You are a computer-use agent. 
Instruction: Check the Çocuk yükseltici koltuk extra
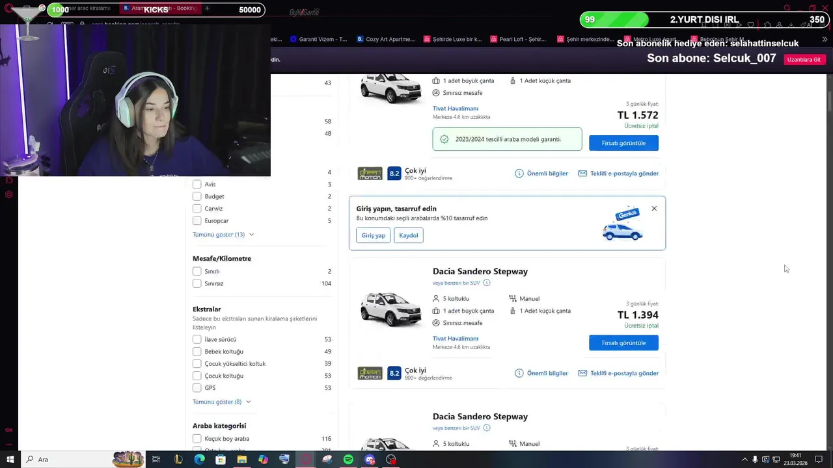click(197, 363)
